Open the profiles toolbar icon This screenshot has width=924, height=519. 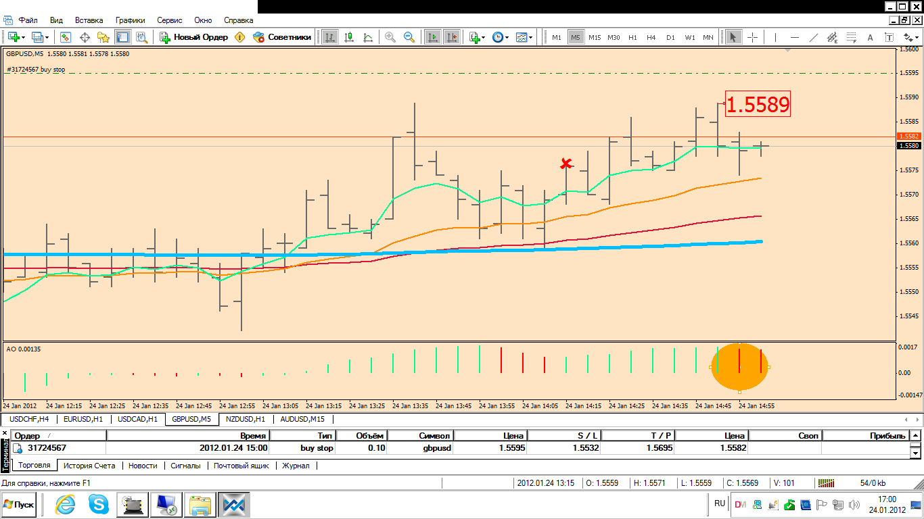point(38,37)
